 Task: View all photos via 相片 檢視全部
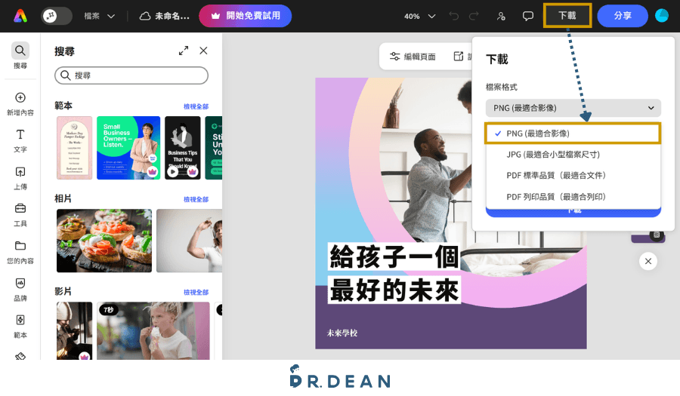[196, 200]
